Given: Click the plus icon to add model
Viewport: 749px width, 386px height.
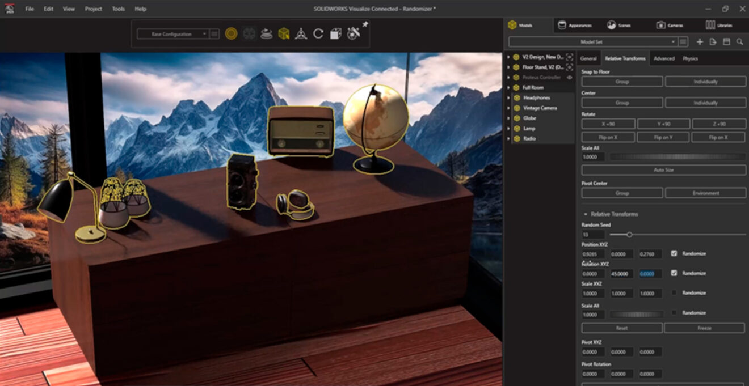Looking at the screenshot, I should 700,42.
